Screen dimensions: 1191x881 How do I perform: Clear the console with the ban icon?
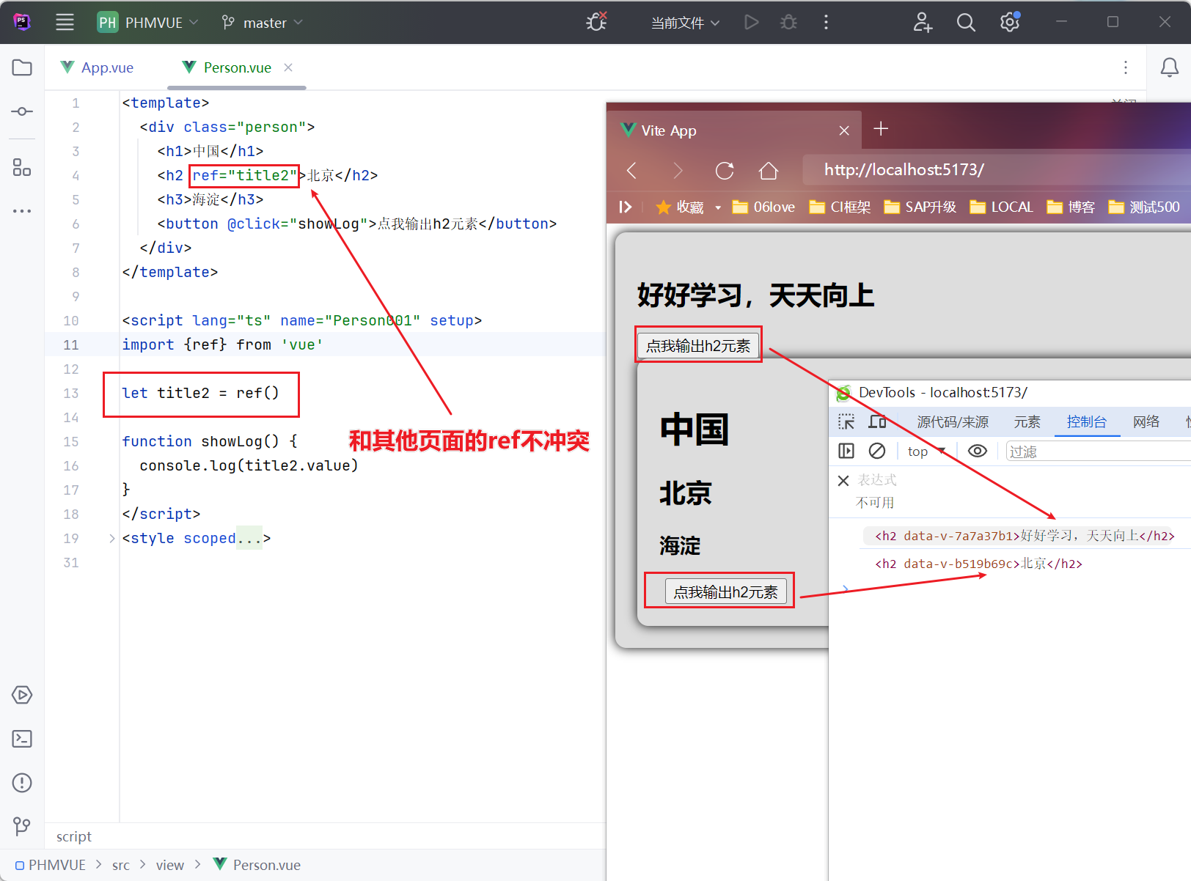coord(877,451)
